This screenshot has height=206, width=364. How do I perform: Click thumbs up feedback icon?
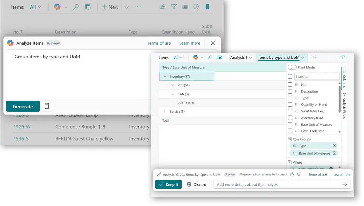coord(292,174)
